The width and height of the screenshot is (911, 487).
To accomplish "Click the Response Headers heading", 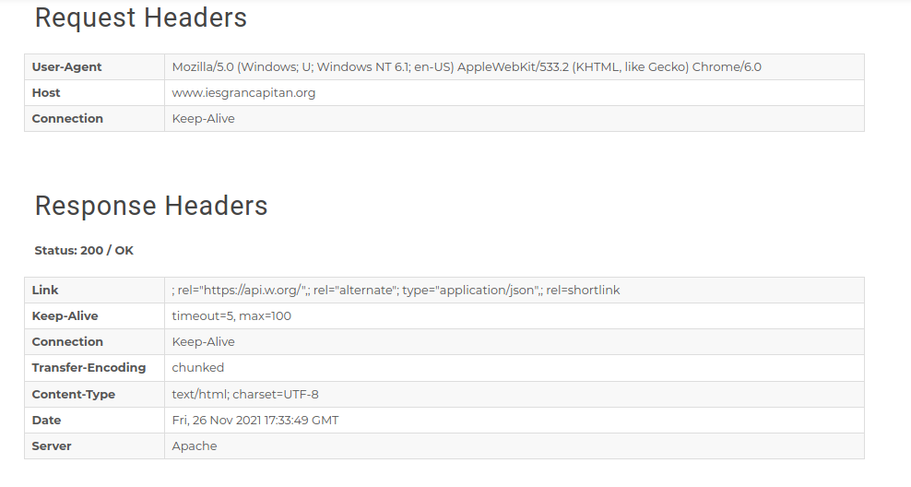I will coord(151,206).
